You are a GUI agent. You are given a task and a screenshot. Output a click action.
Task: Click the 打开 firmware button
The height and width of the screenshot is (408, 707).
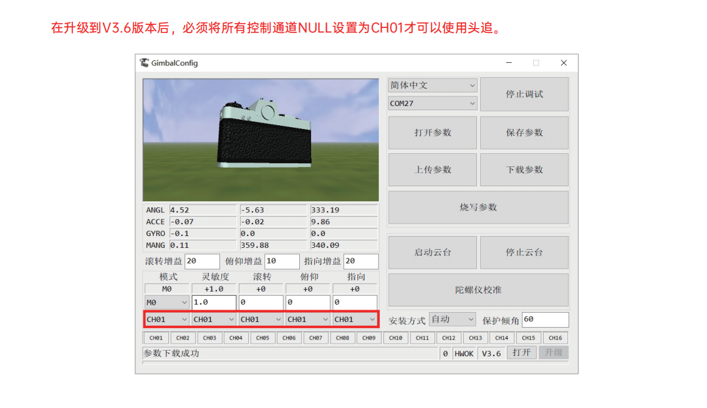[521, 353]
